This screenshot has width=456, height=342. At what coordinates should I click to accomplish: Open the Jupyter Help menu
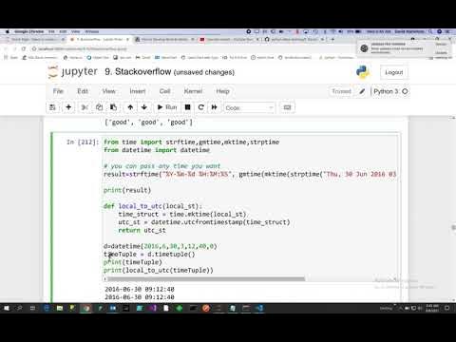[x=222, y=91]
